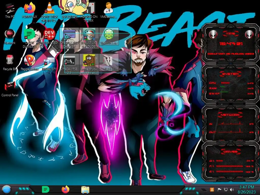Image resolution: width=260 pixels, height=195 pixels.
Task: Click the Start orb on the taskbar
Action: tap(7, 189)
